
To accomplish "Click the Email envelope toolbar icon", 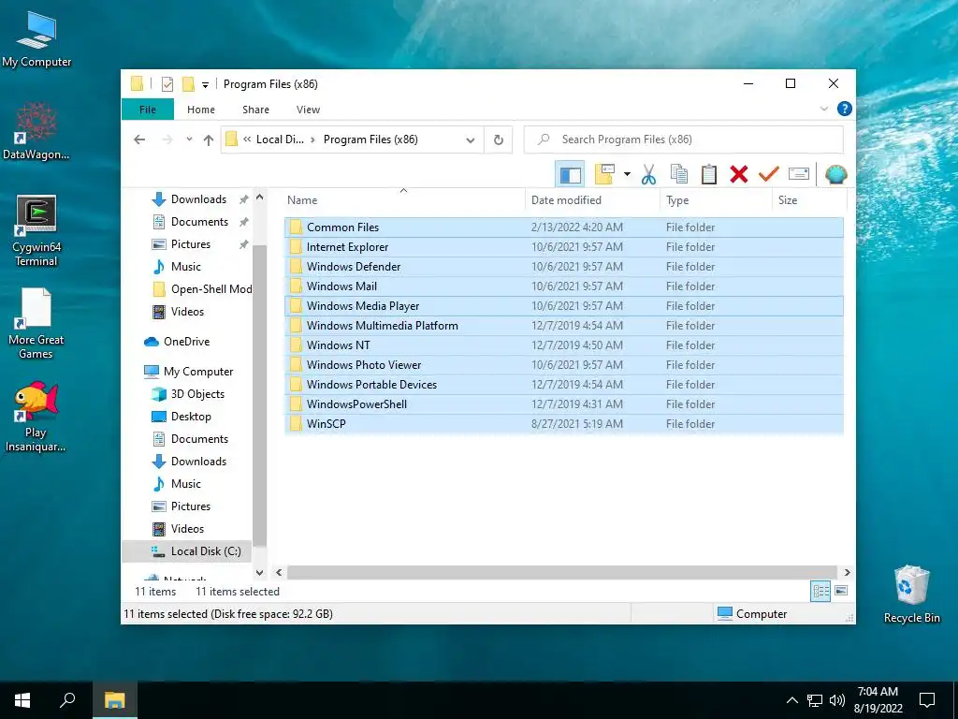I will (x=799, y=174).
